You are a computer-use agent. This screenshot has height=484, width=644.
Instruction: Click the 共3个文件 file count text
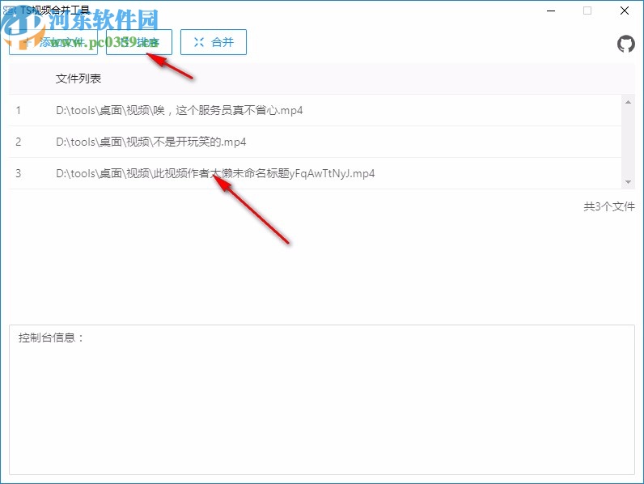609,206
